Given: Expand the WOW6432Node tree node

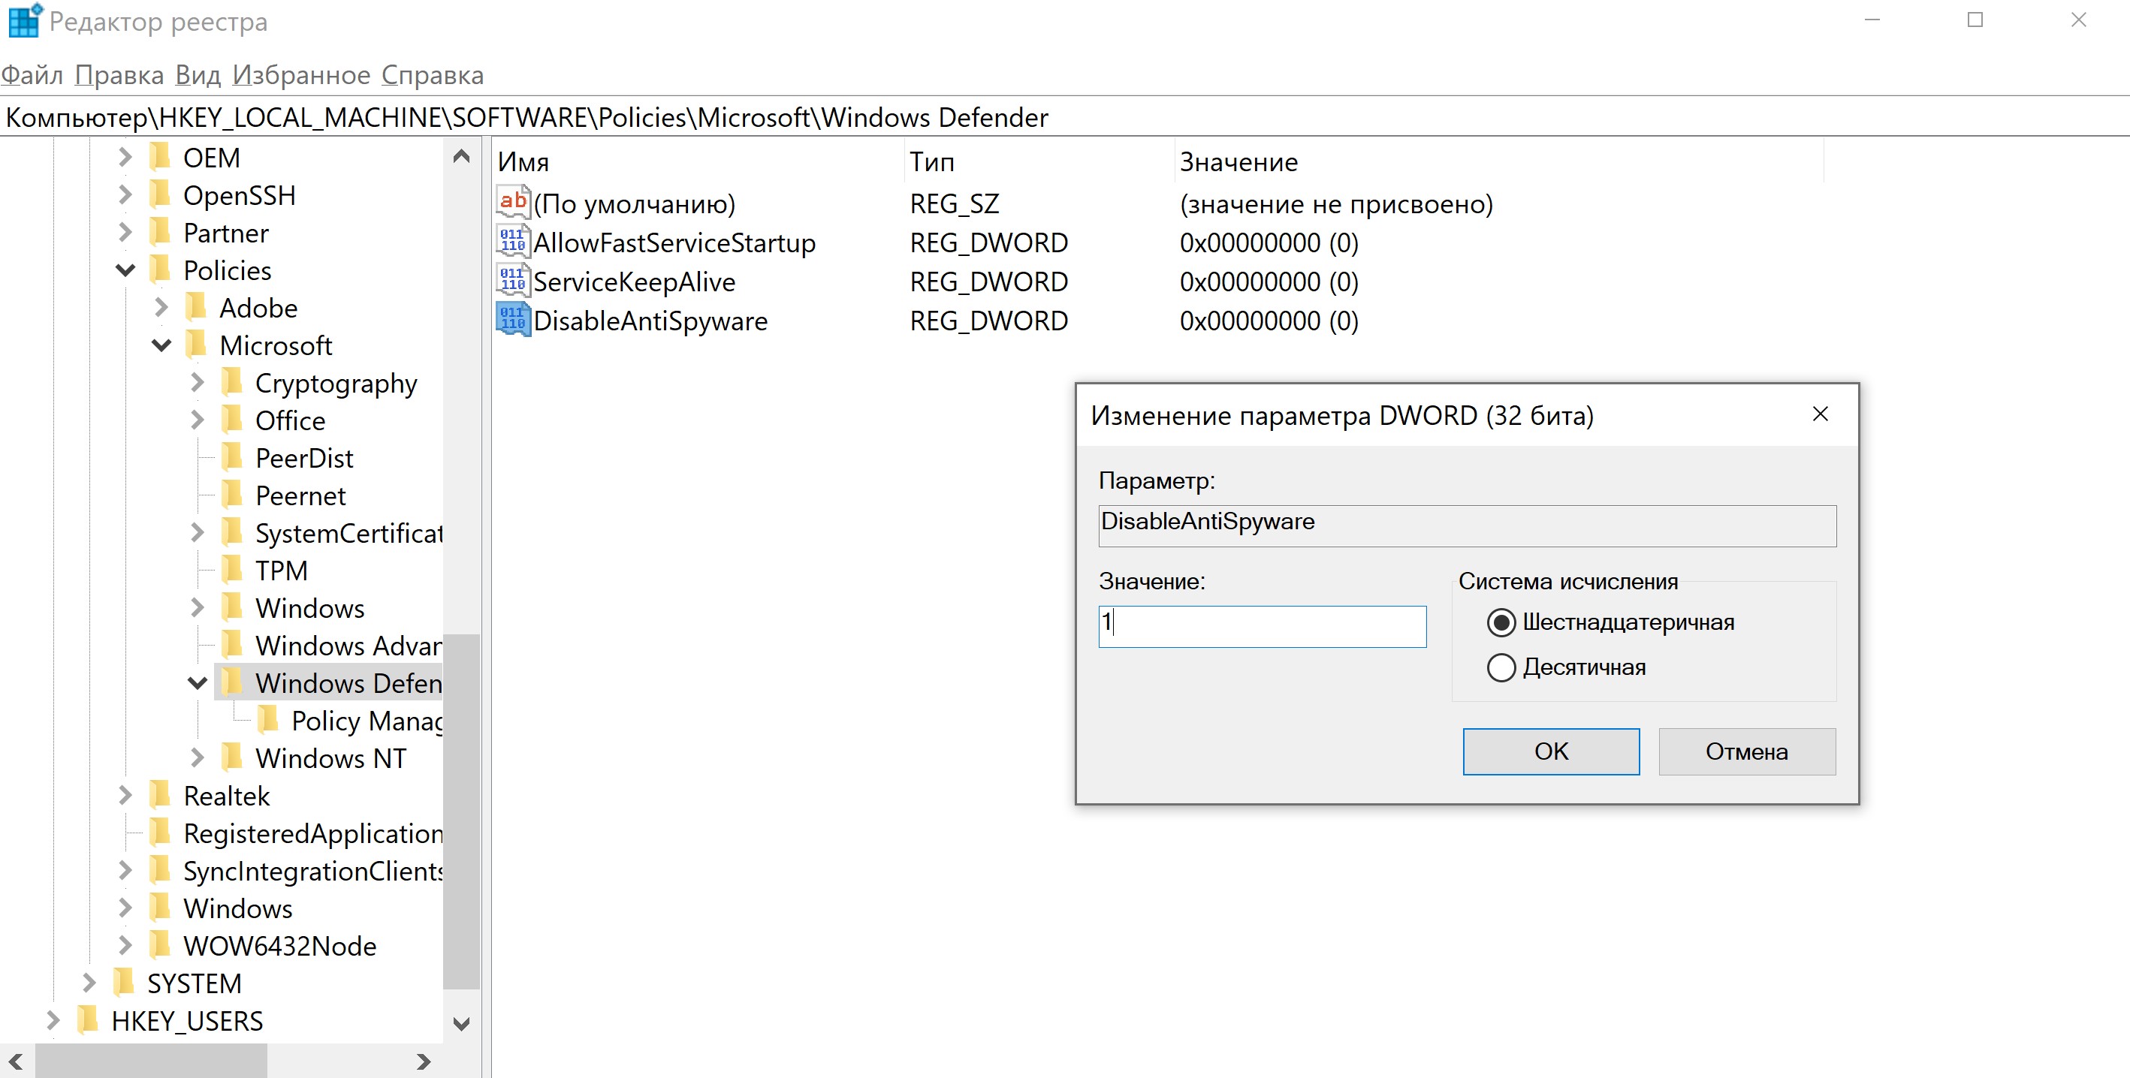Looking at the screenshot, I should (x=125, y=945).
